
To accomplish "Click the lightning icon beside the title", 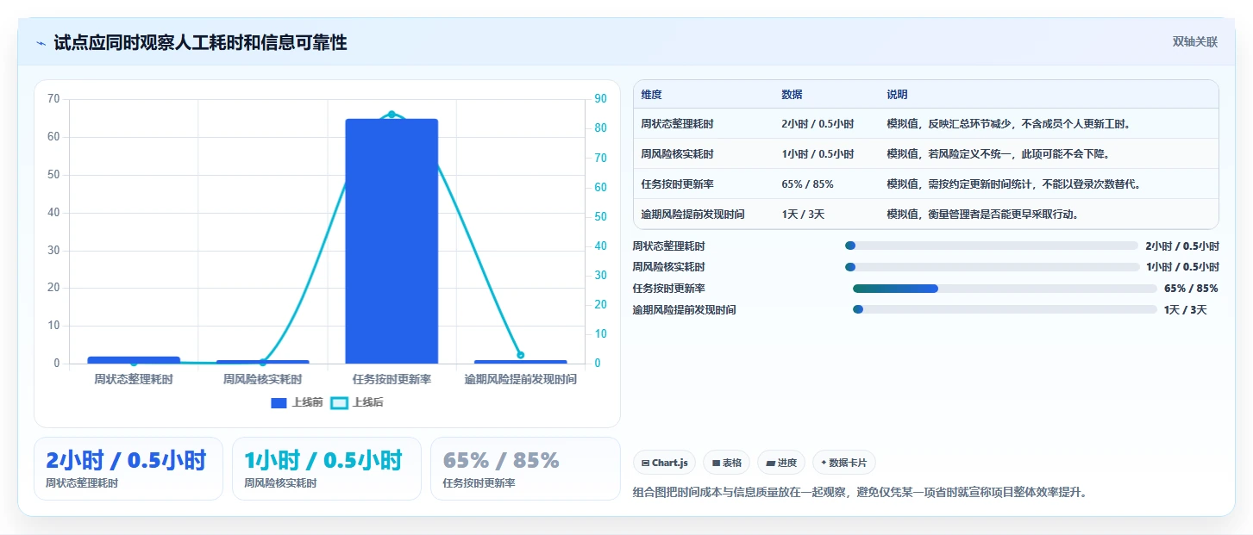I will (41, 43).
